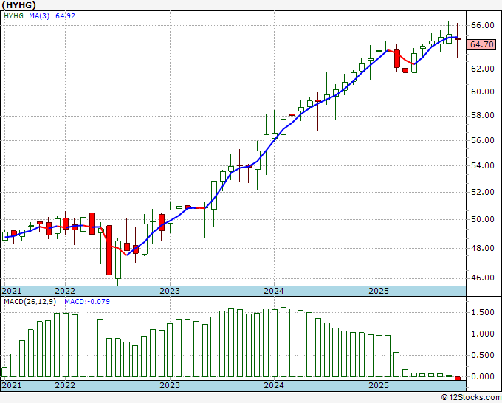The image size is (502, 403).
Task: Select the 64.92 moving average value
Action: pos(65,15)
